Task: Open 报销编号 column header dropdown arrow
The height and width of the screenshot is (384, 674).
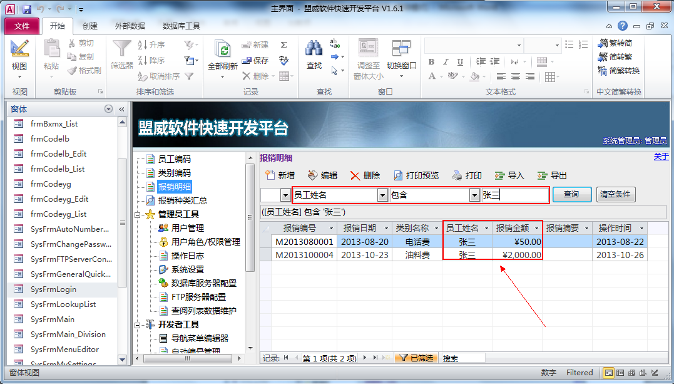Action: (x=331, y=228)
